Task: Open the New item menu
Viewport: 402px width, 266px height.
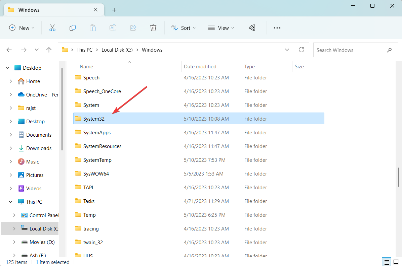Action: (22, 28)
